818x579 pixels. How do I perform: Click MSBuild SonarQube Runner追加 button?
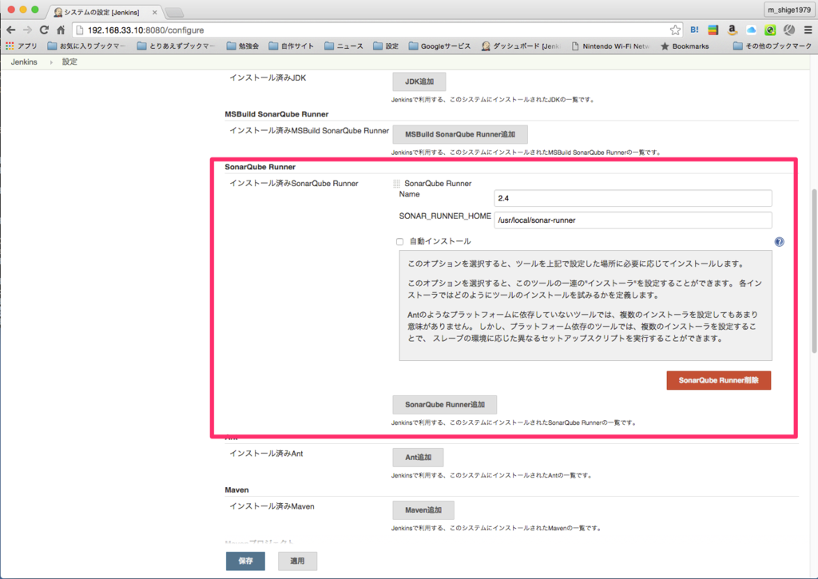459,134
